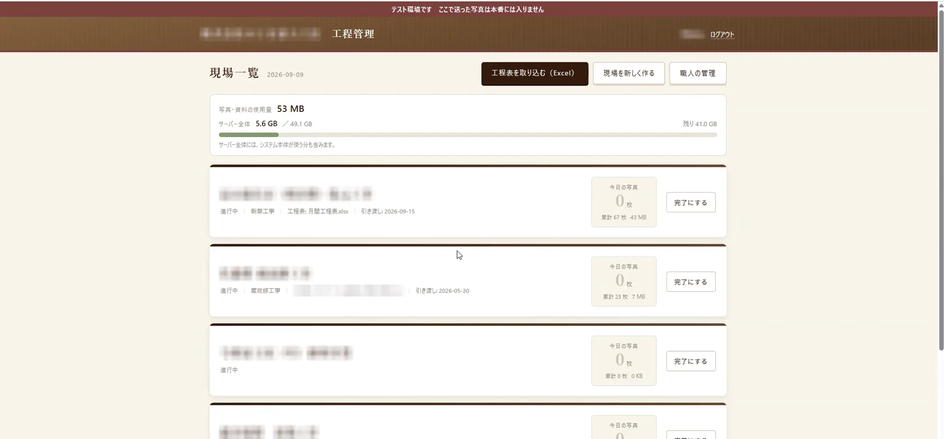Click the 蔵改修工事 label
Screen dimensions: 944x439
pos(265,291)
